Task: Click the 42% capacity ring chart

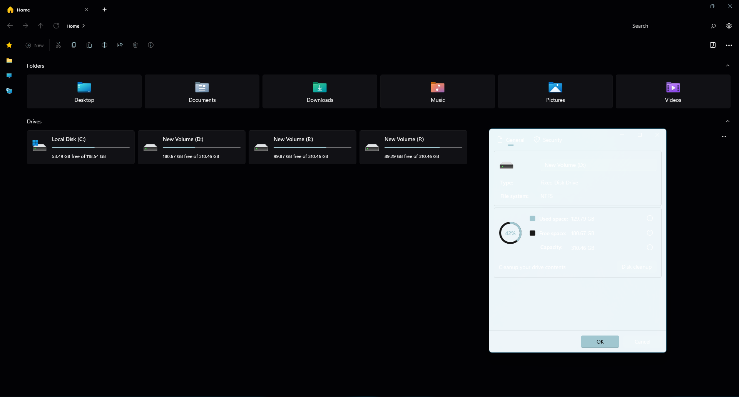Action: pos(510,233)
